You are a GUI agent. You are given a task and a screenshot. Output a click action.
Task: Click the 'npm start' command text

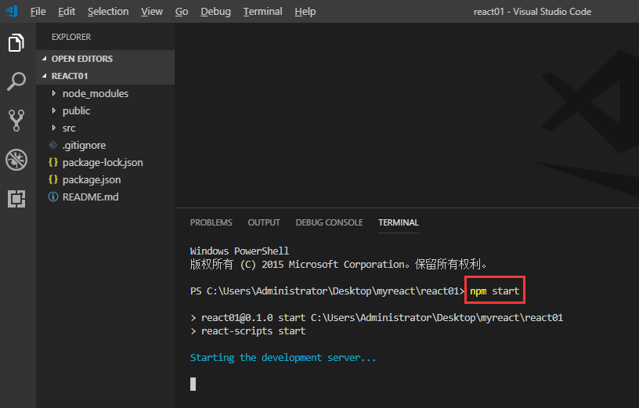[x=494, y=291]
